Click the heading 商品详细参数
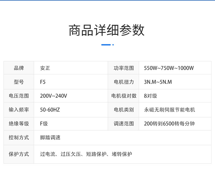The width and height of the screenshot is (215, 186). pos(106,30)
